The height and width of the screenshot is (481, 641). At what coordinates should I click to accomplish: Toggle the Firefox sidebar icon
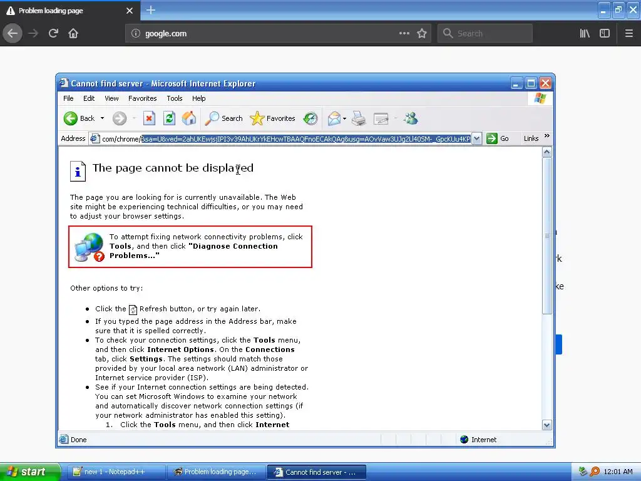[605, 34]
